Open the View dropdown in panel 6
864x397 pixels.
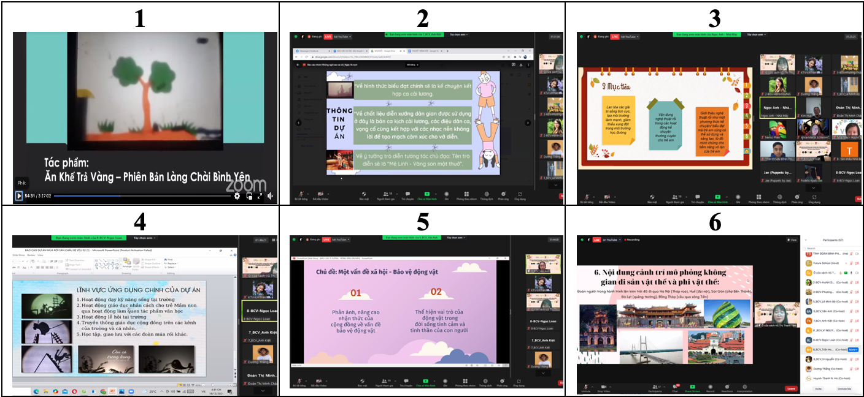click(x=792, y=240)
